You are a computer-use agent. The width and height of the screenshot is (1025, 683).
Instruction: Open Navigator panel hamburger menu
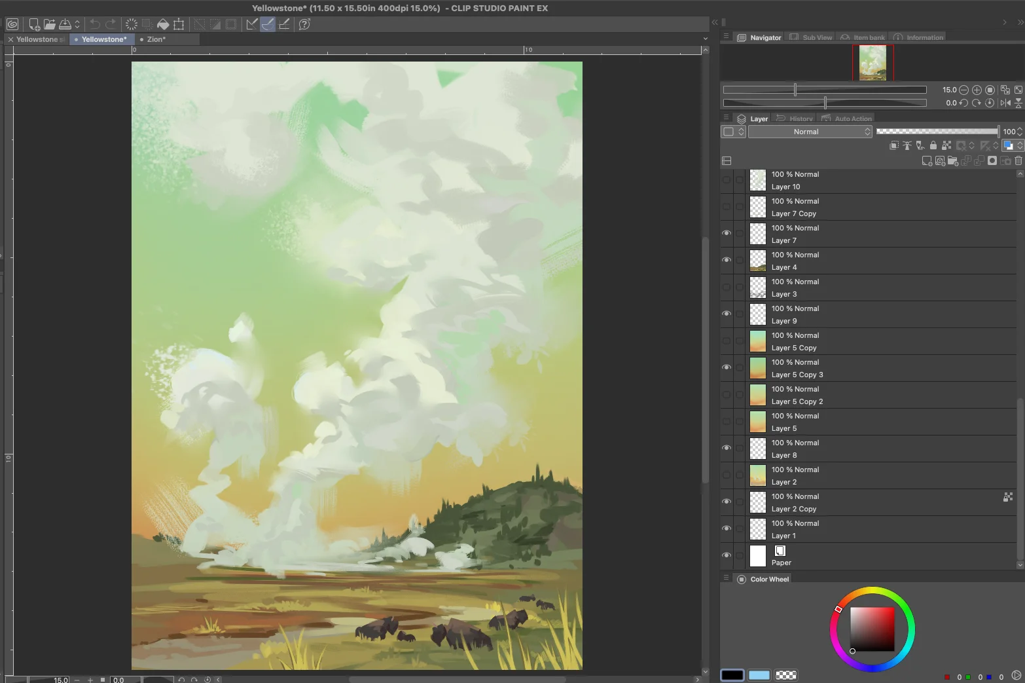pos(726,37)
